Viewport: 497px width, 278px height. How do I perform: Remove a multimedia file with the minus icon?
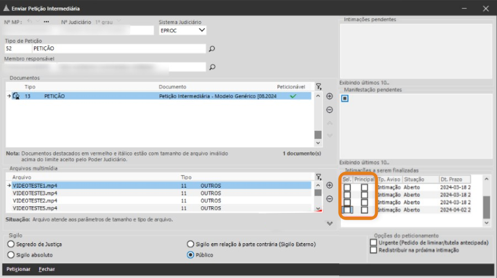330,199
